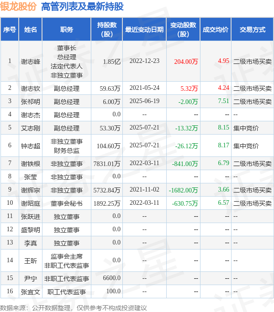Click the name 张宜文

coord(31,292)
